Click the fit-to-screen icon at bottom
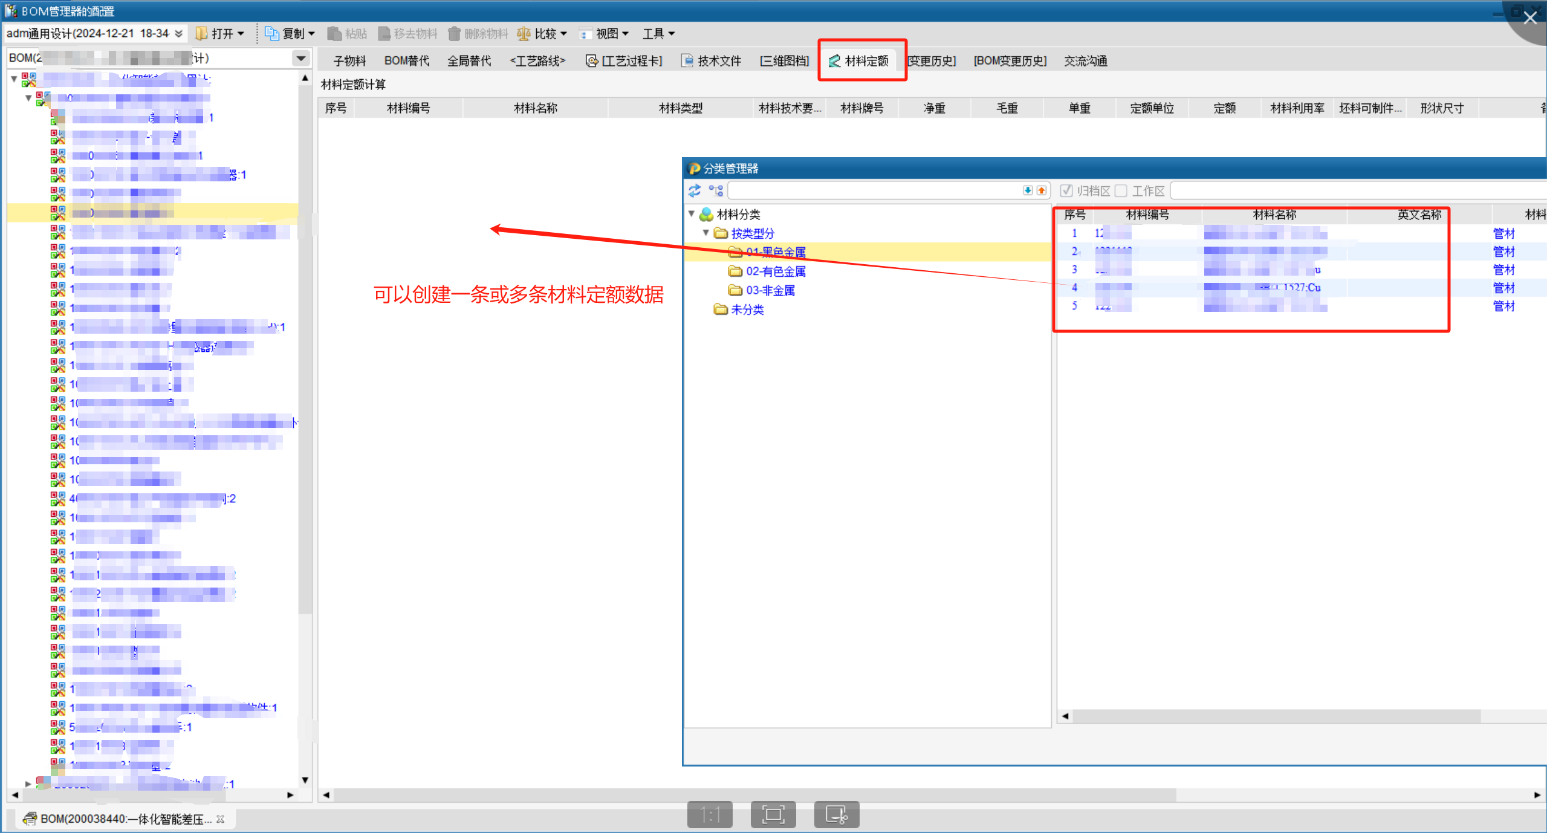 [x=773, y=815]
